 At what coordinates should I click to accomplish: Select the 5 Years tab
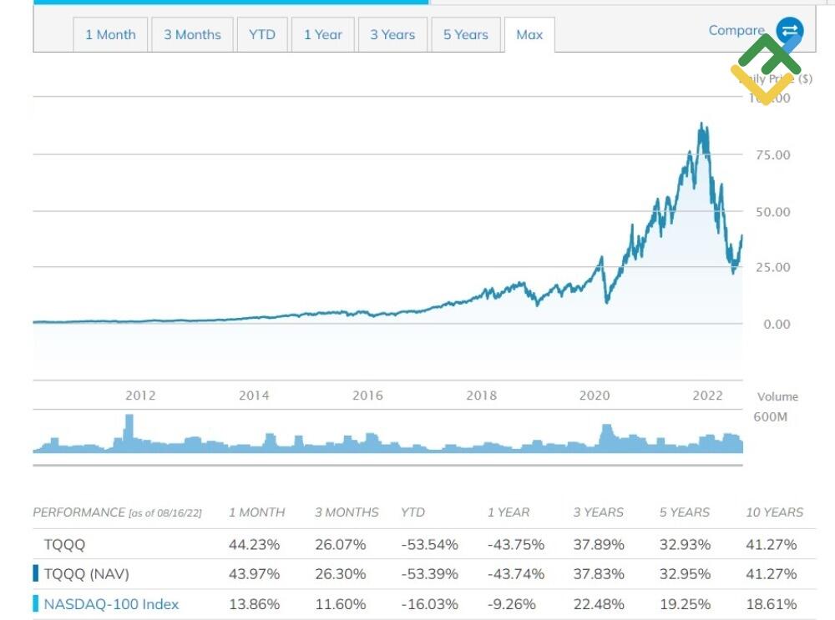click(465, 34)
